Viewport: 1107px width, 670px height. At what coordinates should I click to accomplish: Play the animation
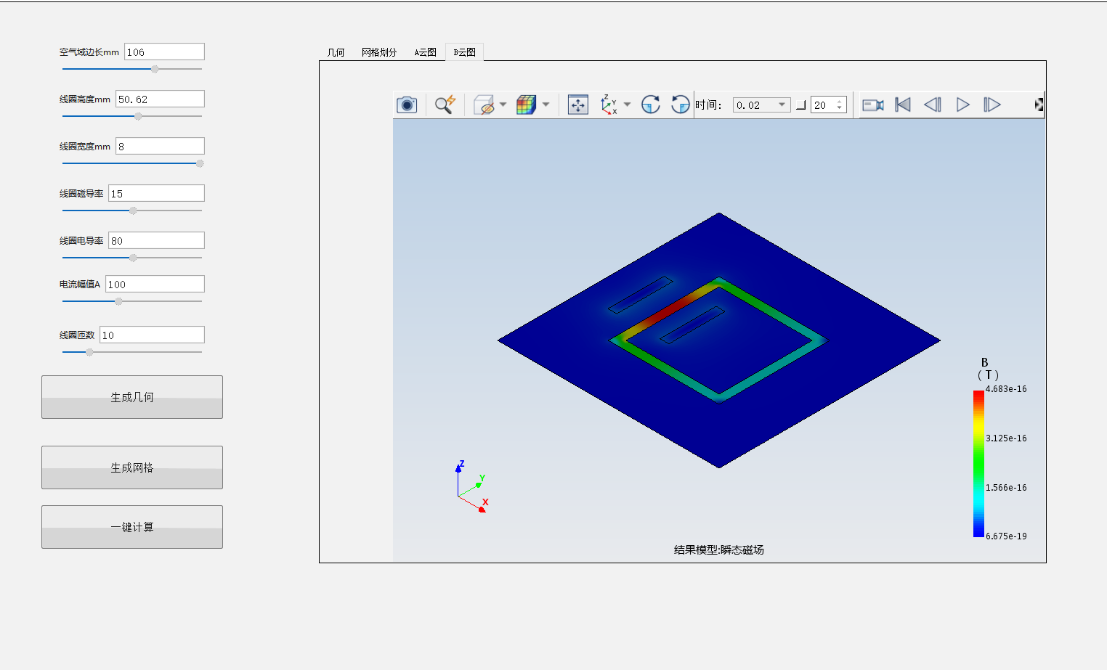coord(962,105)
